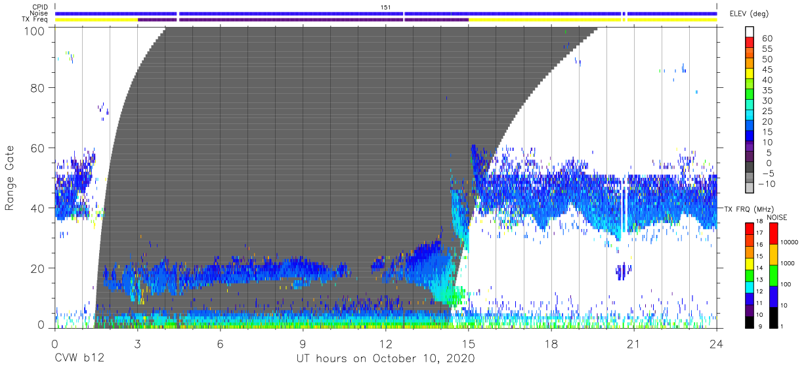Viewport: 806px width, 372px height.
Task: Click the 24 tick label on the UT hours axis
Action: [717, 344]
